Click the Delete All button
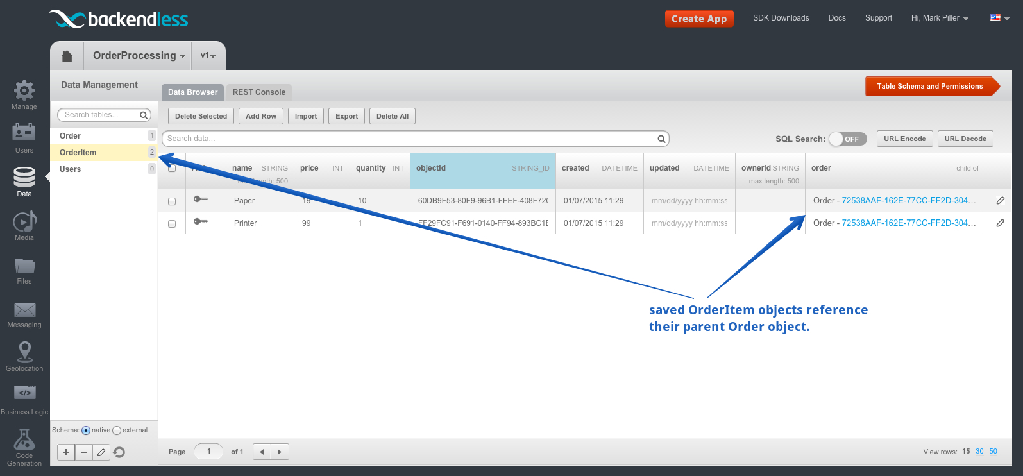The width and height of the screenshot is (1023, 476). 393,116
